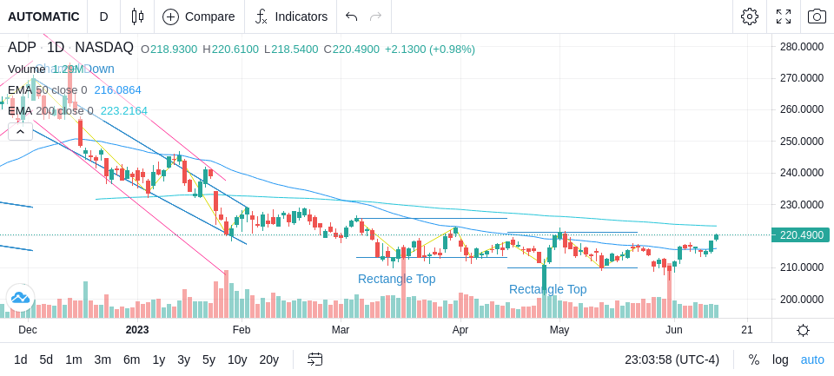Toggle log scale mode
The height and width of the screenshot is (376, 834).
[780, 360]
